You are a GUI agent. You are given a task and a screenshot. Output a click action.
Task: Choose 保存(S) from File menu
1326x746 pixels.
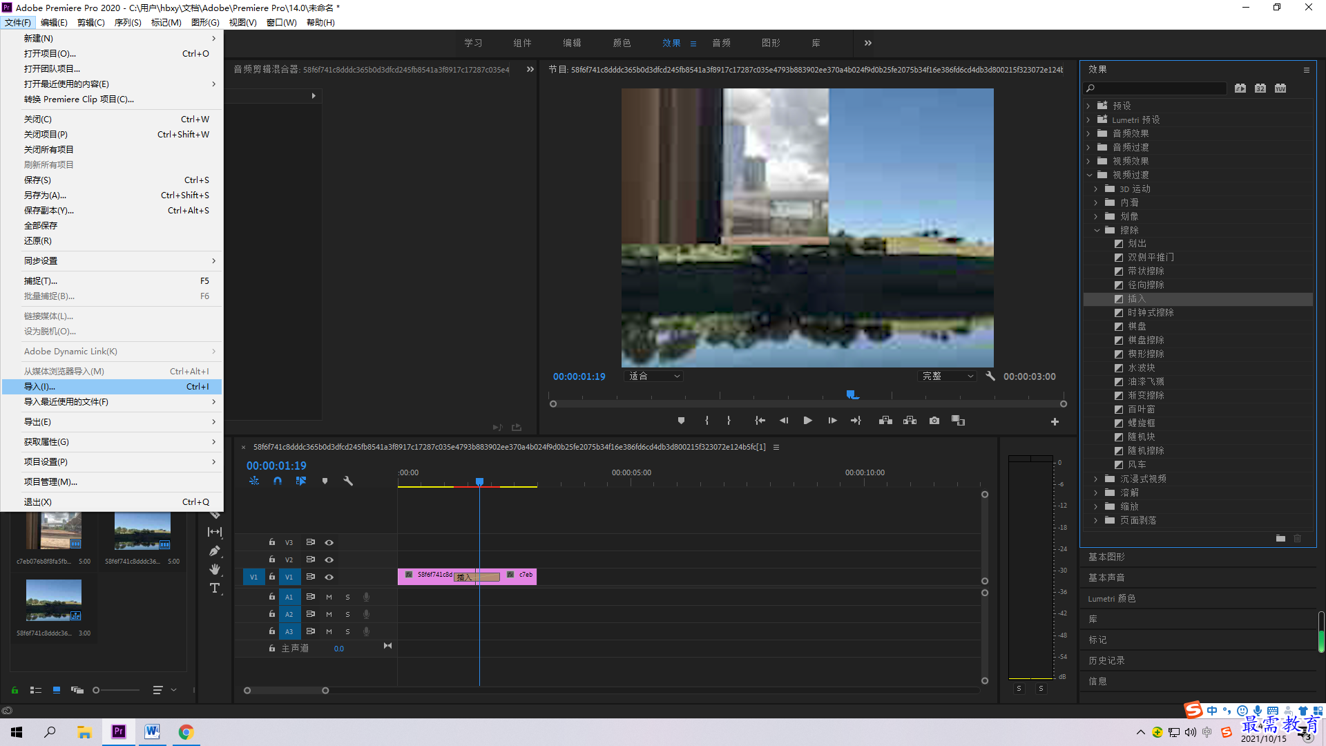[112, 180]
